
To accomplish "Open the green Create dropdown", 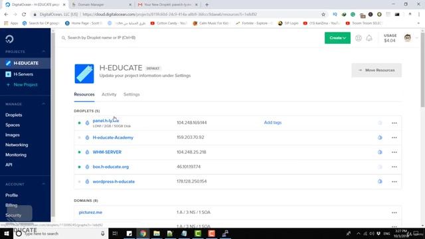I will [337, 38].
